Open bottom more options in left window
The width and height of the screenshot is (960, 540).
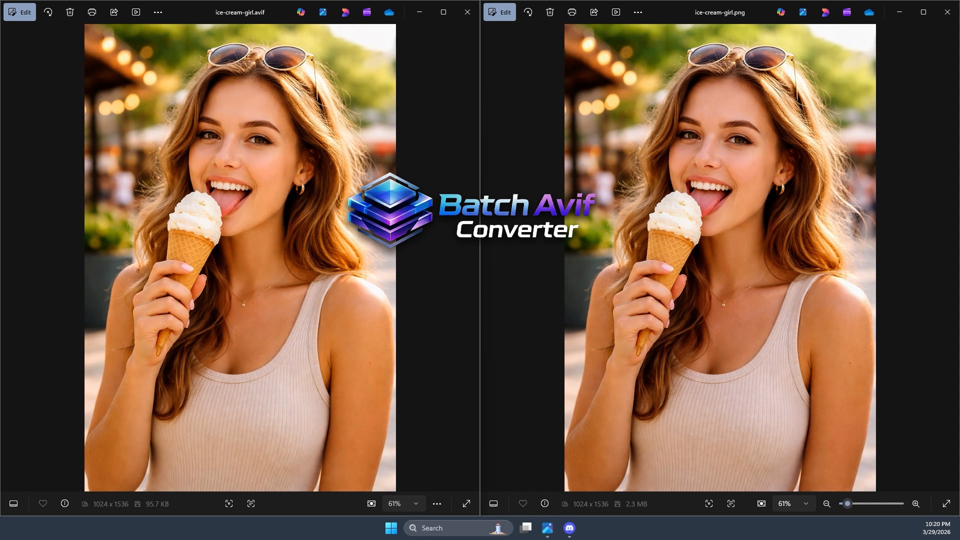[437, 503]
